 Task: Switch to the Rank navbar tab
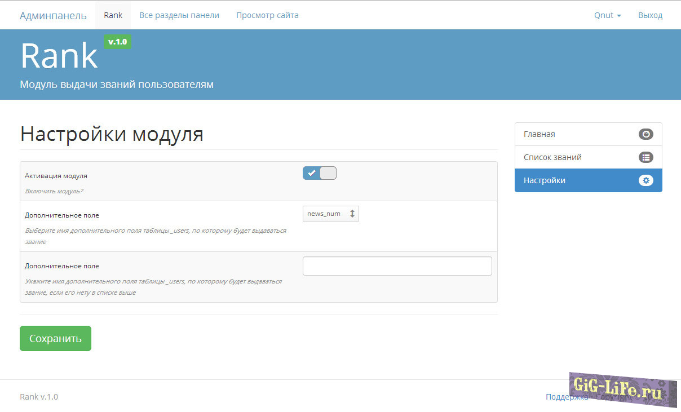[x=113, y=15]
